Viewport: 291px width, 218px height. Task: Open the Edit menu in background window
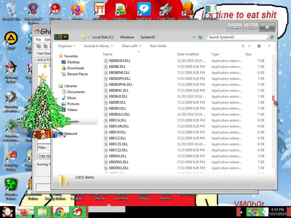(47, 40)
